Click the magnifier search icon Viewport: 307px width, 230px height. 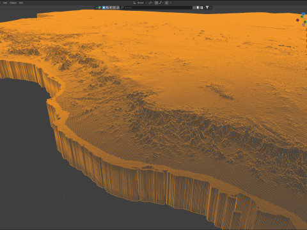pos(122,8)
